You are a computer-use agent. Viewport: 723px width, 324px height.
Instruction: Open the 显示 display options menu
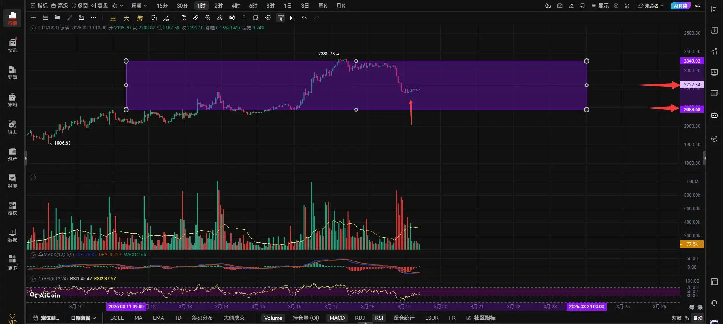coord(600,6)
